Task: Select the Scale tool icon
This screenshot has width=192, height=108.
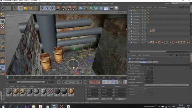Action: (x=25, y=8)
